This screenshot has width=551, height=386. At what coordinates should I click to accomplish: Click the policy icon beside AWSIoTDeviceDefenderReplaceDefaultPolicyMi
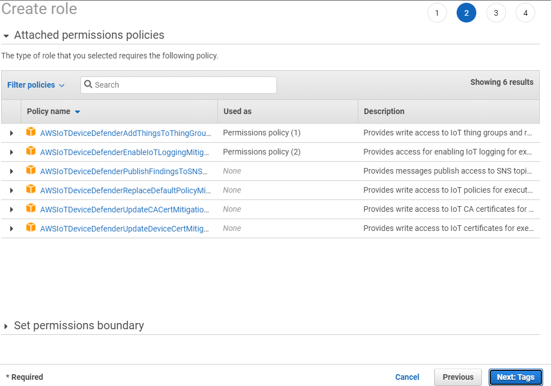click(x=31, y=190)
